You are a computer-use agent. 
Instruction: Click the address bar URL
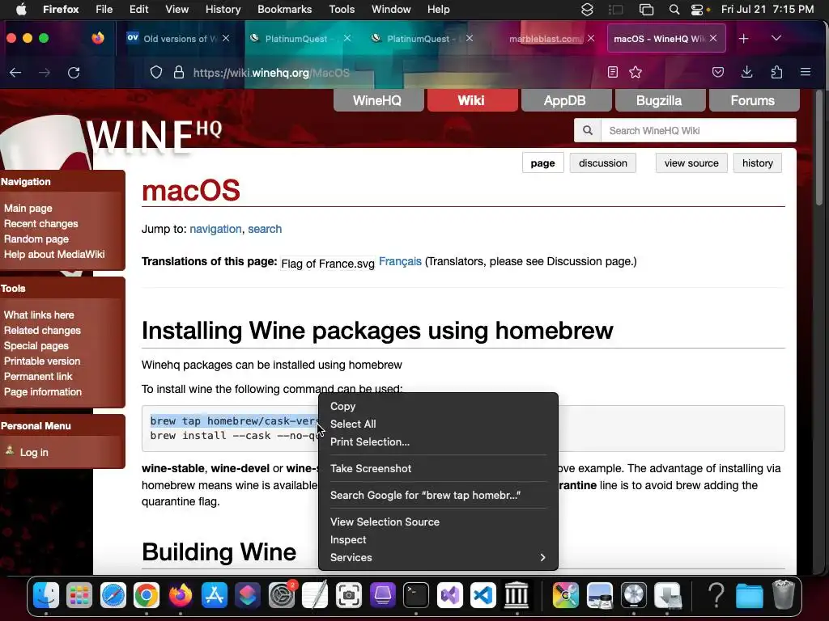[271, 73]
